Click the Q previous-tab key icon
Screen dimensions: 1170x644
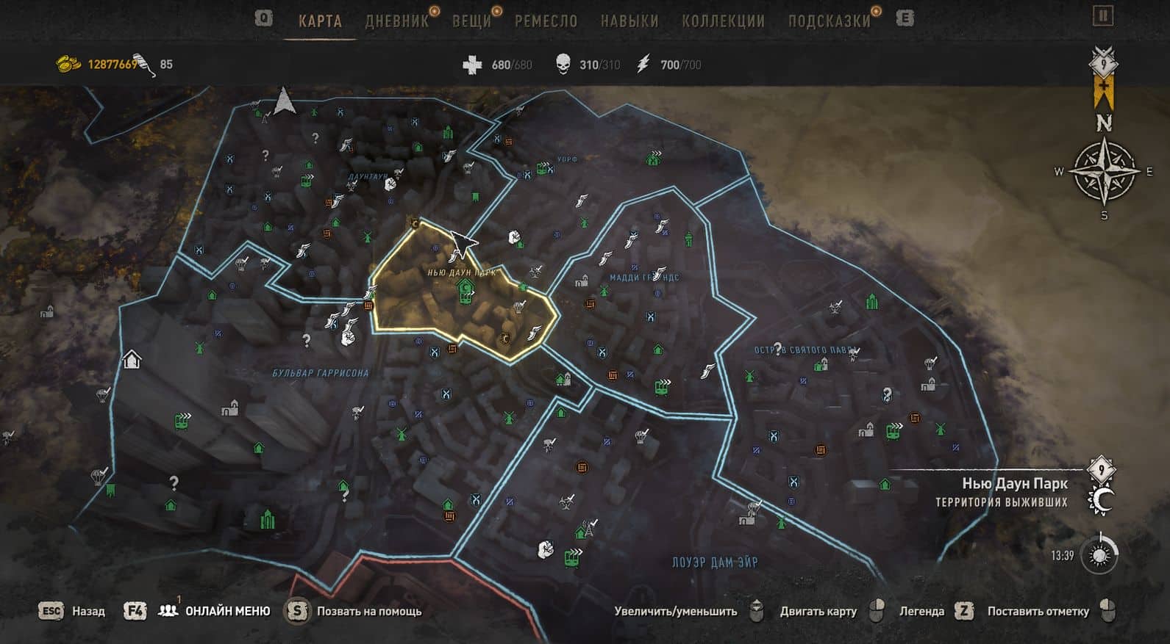tap(263, 18)
